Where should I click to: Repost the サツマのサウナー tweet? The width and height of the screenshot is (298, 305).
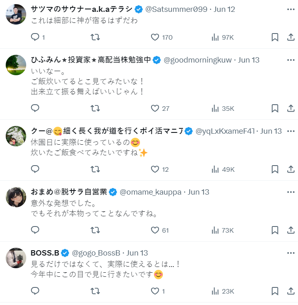[95, 37]
